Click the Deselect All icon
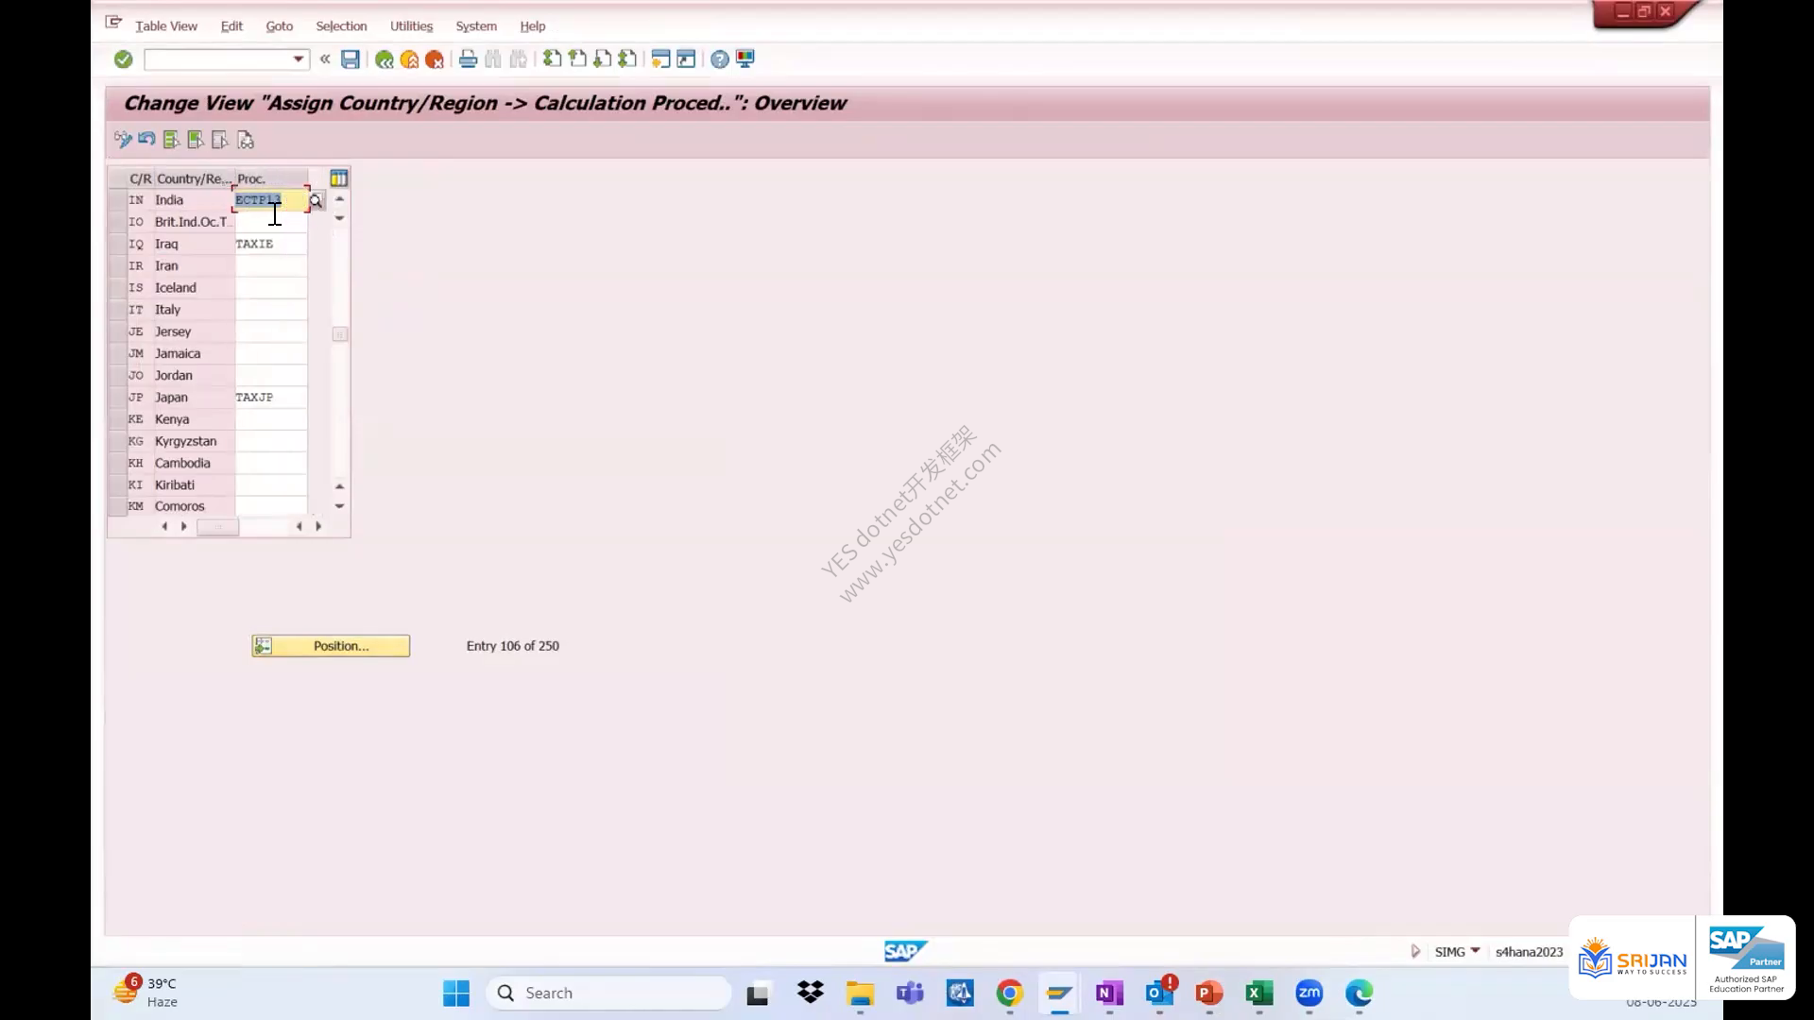 pos(220,140)
